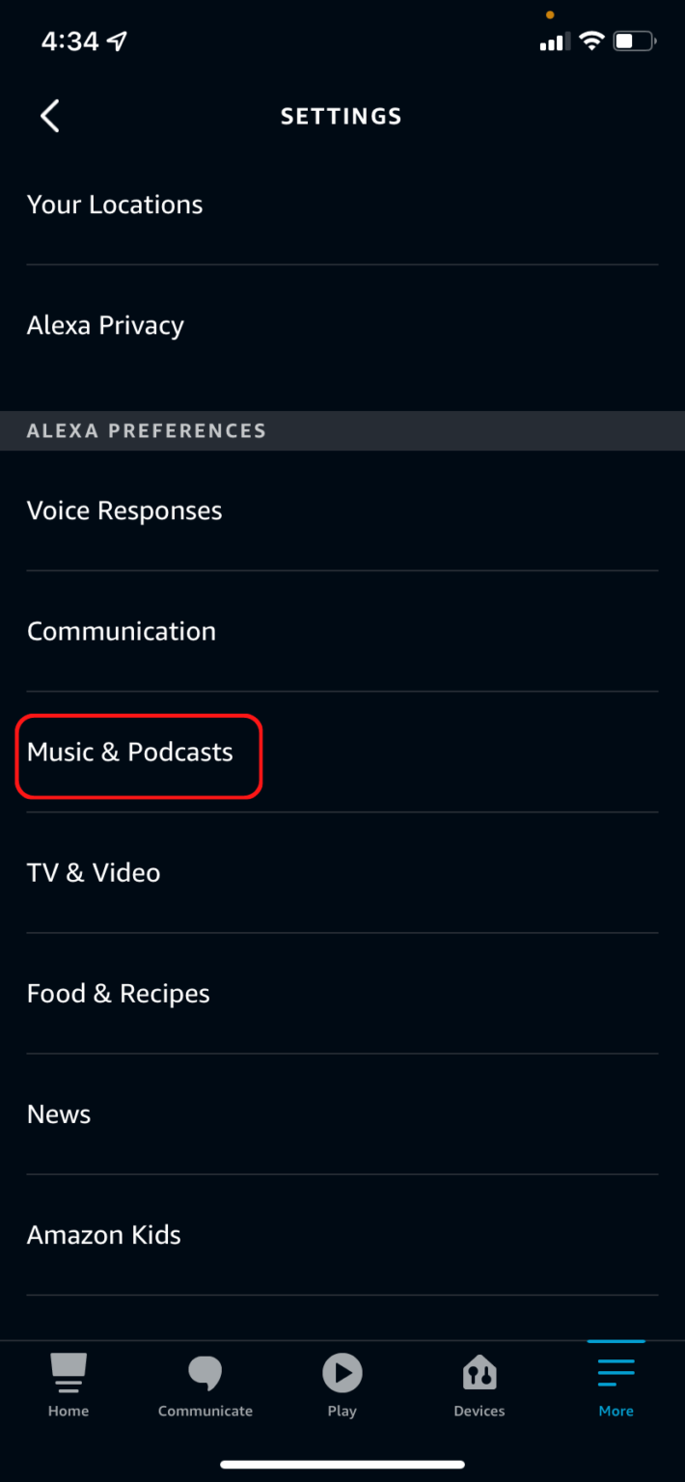Open the News settings entry
685x1482 pixels.
pos(59,1113)
